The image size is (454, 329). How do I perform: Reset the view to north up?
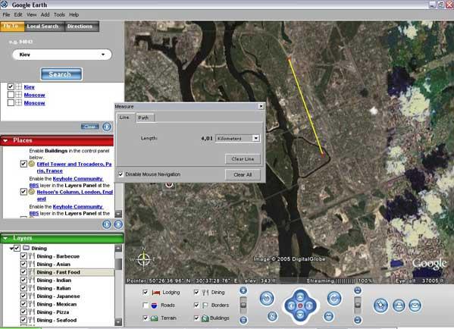[x=272, y=316]
